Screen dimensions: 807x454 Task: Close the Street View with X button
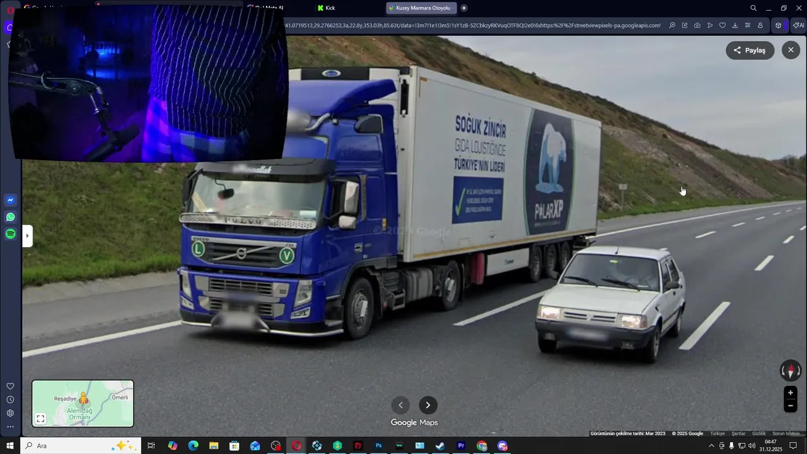tap(791, 50)
